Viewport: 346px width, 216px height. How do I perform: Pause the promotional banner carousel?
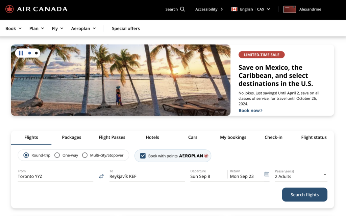tap(21, 53)
